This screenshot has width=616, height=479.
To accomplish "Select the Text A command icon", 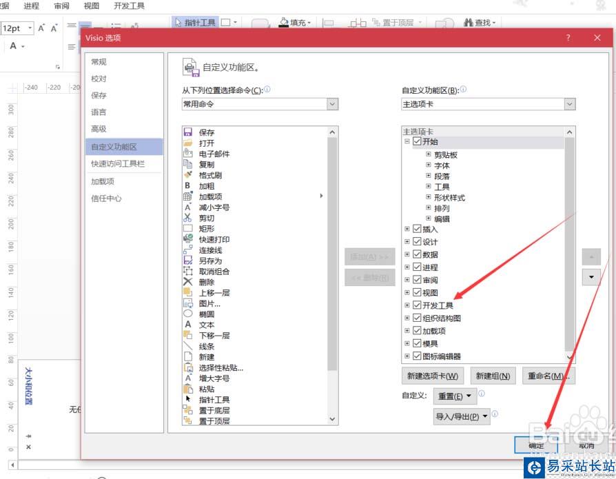I will pyautogui.click(x=188, y=324).
